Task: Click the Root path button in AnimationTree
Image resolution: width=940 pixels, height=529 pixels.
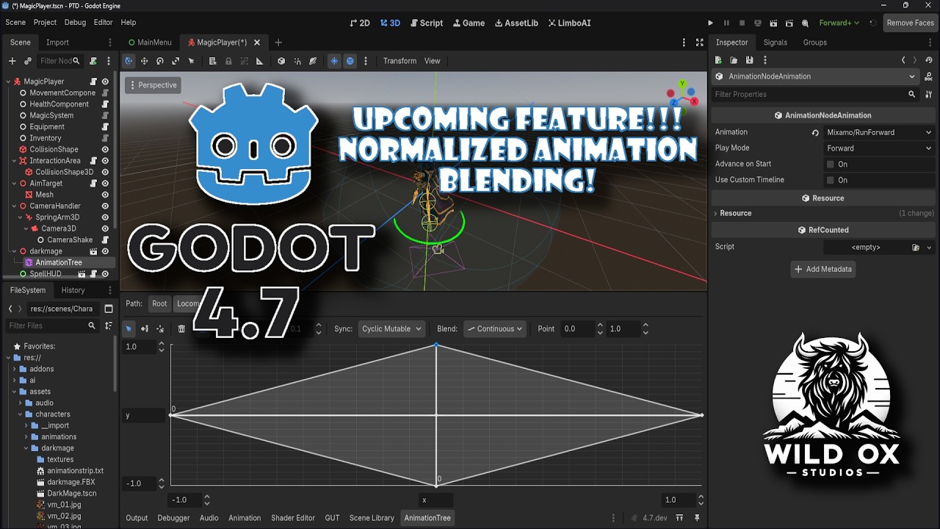Action: point(159,303)
